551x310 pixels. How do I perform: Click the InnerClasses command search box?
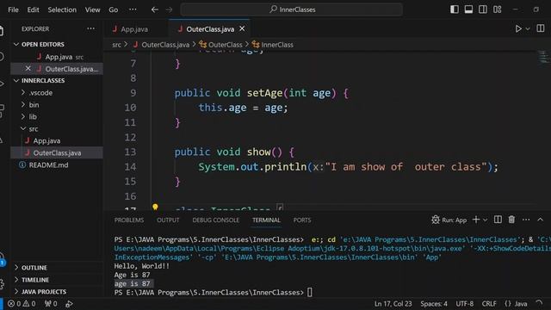(292, 9)
